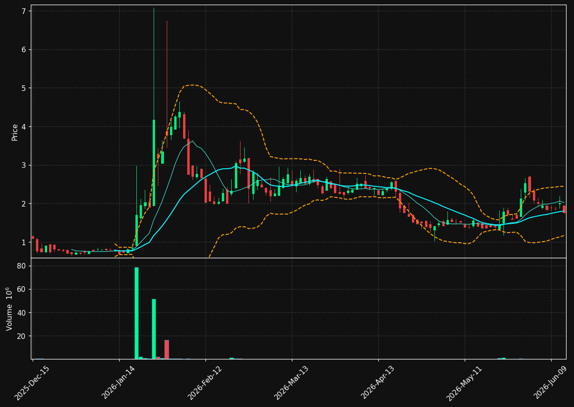Click the price tick label 5
Screen dimensions: 574x407
click(x=24, y=88)
